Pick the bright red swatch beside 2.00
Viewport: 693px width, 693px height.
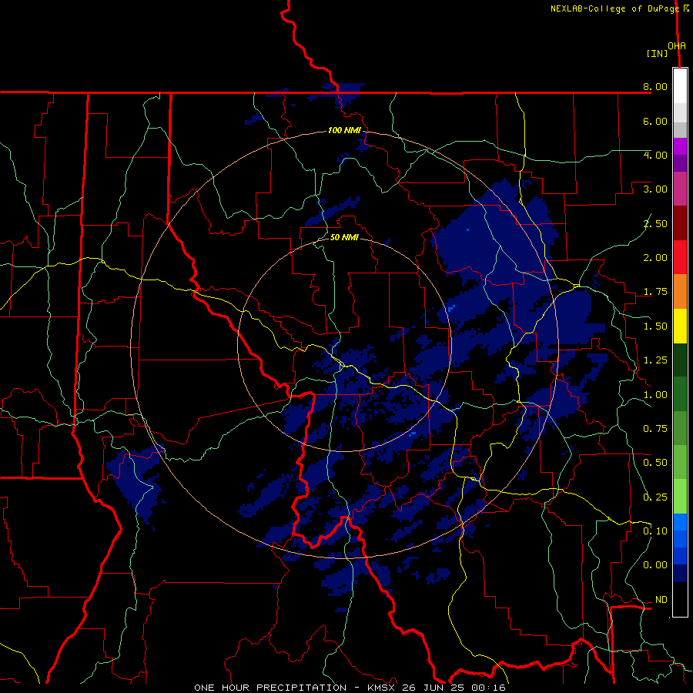pos(680,258)
